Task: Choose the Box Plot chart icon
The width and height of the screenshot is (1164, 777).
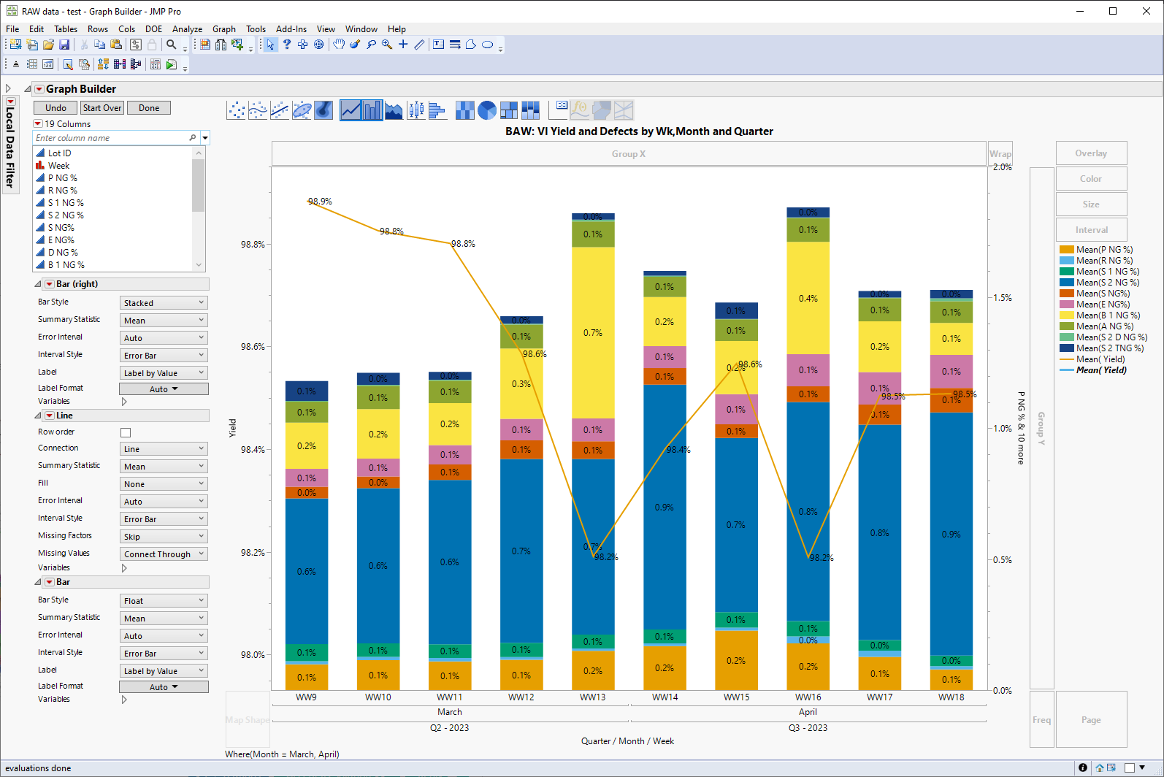Action: (x=416, y=110)
